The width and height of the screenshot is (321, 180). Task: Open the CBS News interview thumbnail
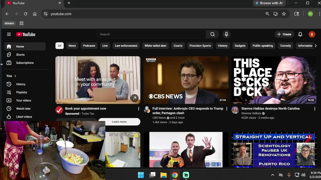pos(186,80)
